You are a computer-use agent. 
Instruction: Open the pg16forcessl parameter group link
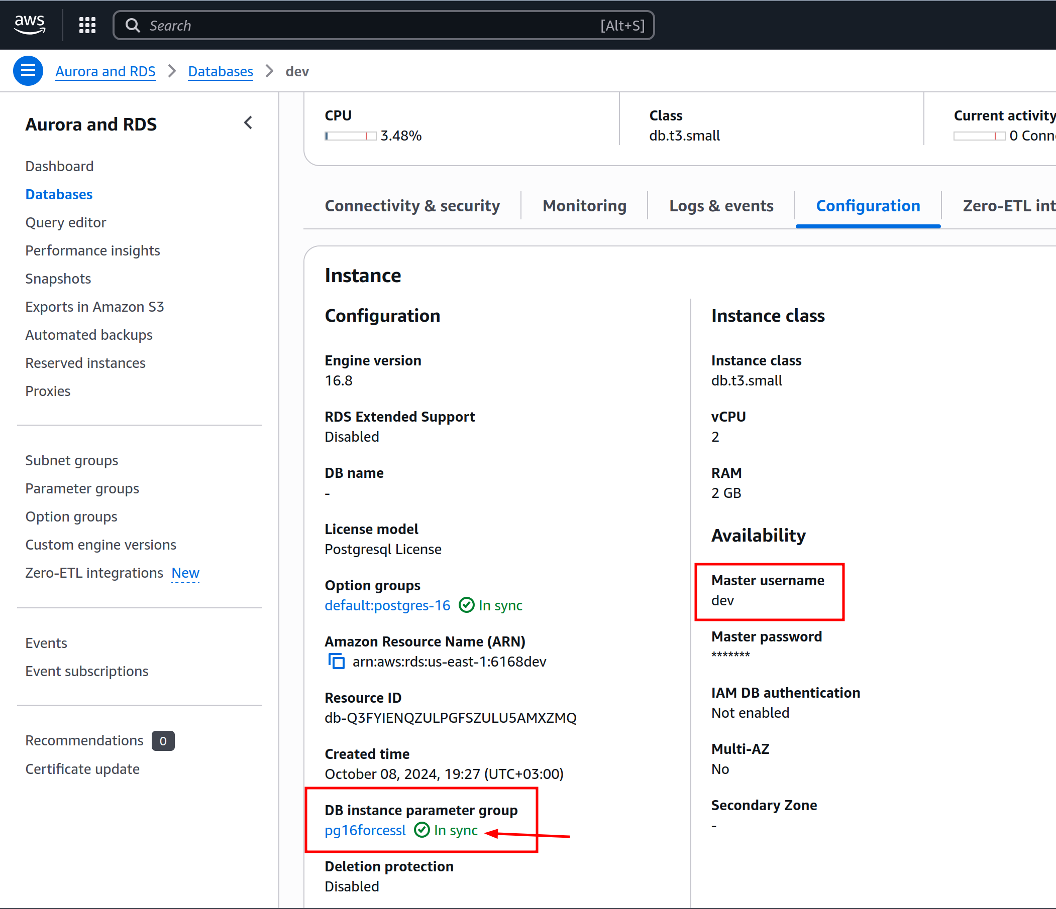coord(365,830)
